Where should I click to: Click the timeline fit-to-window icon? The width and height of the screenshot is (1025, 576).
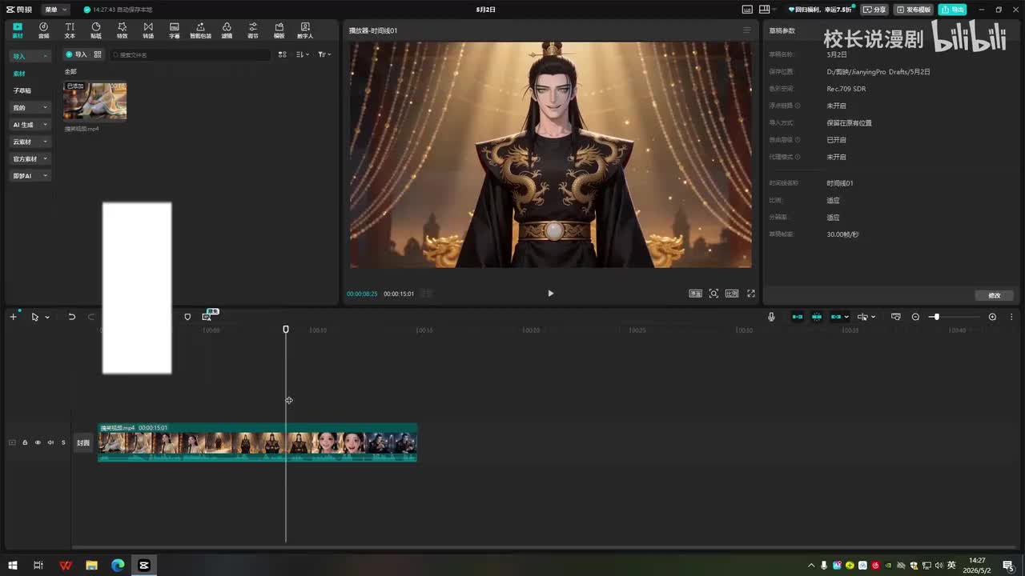coord(896,317)
